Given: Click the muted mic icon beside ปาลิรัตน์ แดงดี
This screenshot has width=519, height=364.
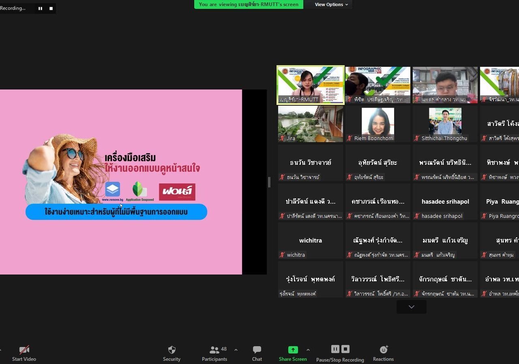Looking at the screenshot, I should [282, 216].
